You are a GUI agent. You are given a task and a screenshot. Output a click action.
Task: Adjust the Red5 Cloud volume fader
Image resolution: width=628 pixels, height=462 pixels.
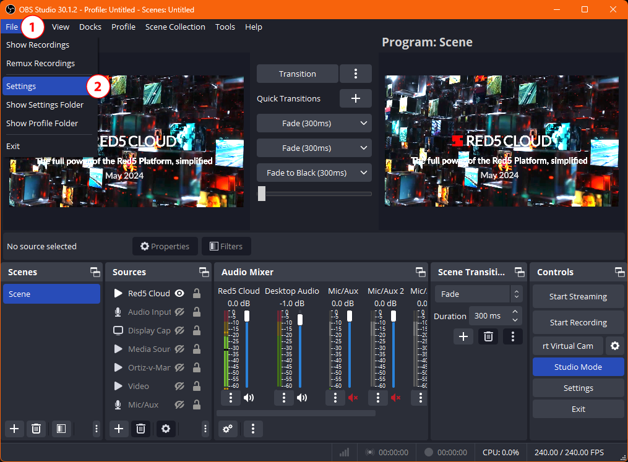coord(247,316)
